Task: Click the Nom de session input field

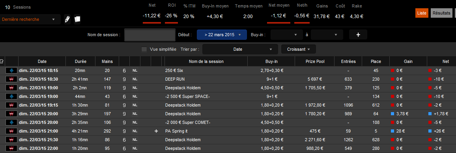Action: click(x=150, y=35)
